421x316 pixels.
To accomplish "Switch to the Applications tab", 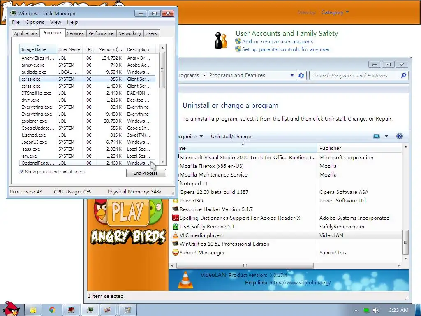I will click(x=26, y=33).
